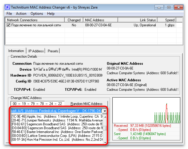Select Sagemcom Broadband SAS [D0-84-B0] entry
This screenshot has width=188, height=149.
pos(57,128)
